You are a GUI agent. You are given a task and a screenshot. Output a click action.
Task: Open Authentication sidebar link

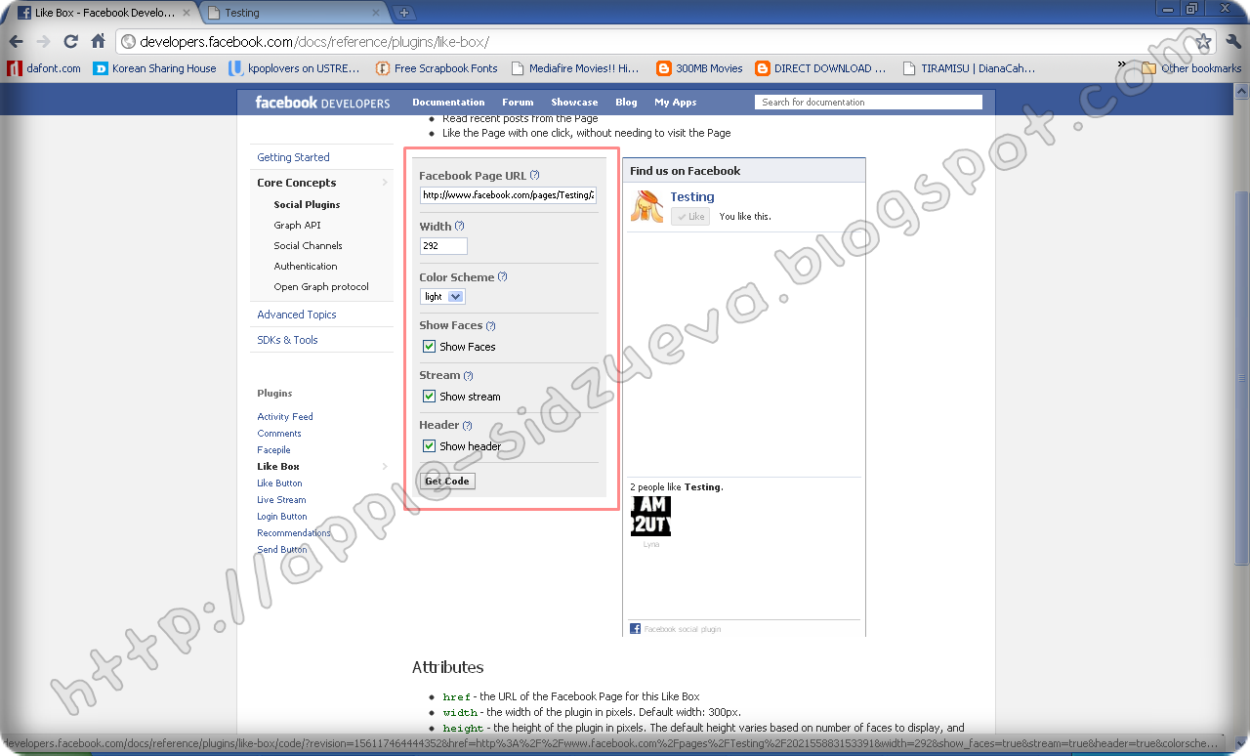(x=306, y=267)
